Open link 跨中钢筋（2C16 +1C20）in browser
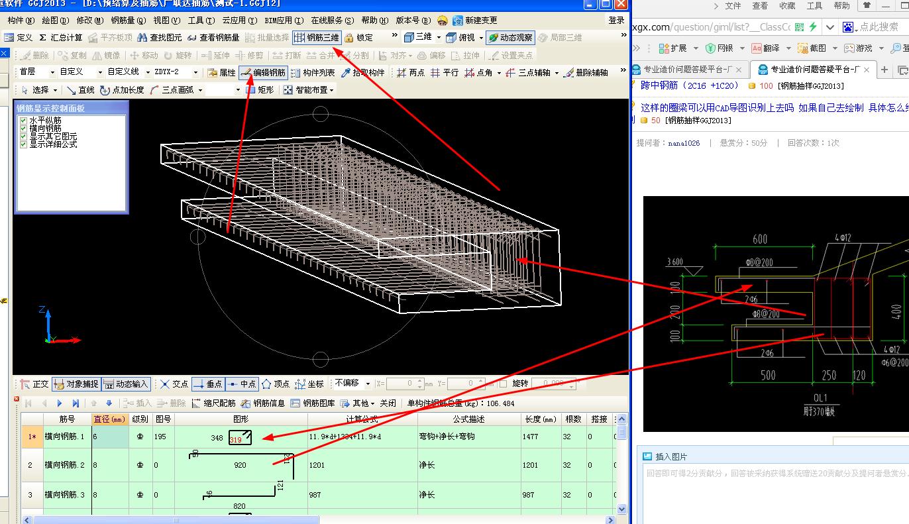Screen dimensions: 909x524 click(x=690, y=85)
